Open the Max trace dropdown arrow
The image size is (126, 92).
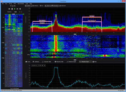(x=44, y=6)
